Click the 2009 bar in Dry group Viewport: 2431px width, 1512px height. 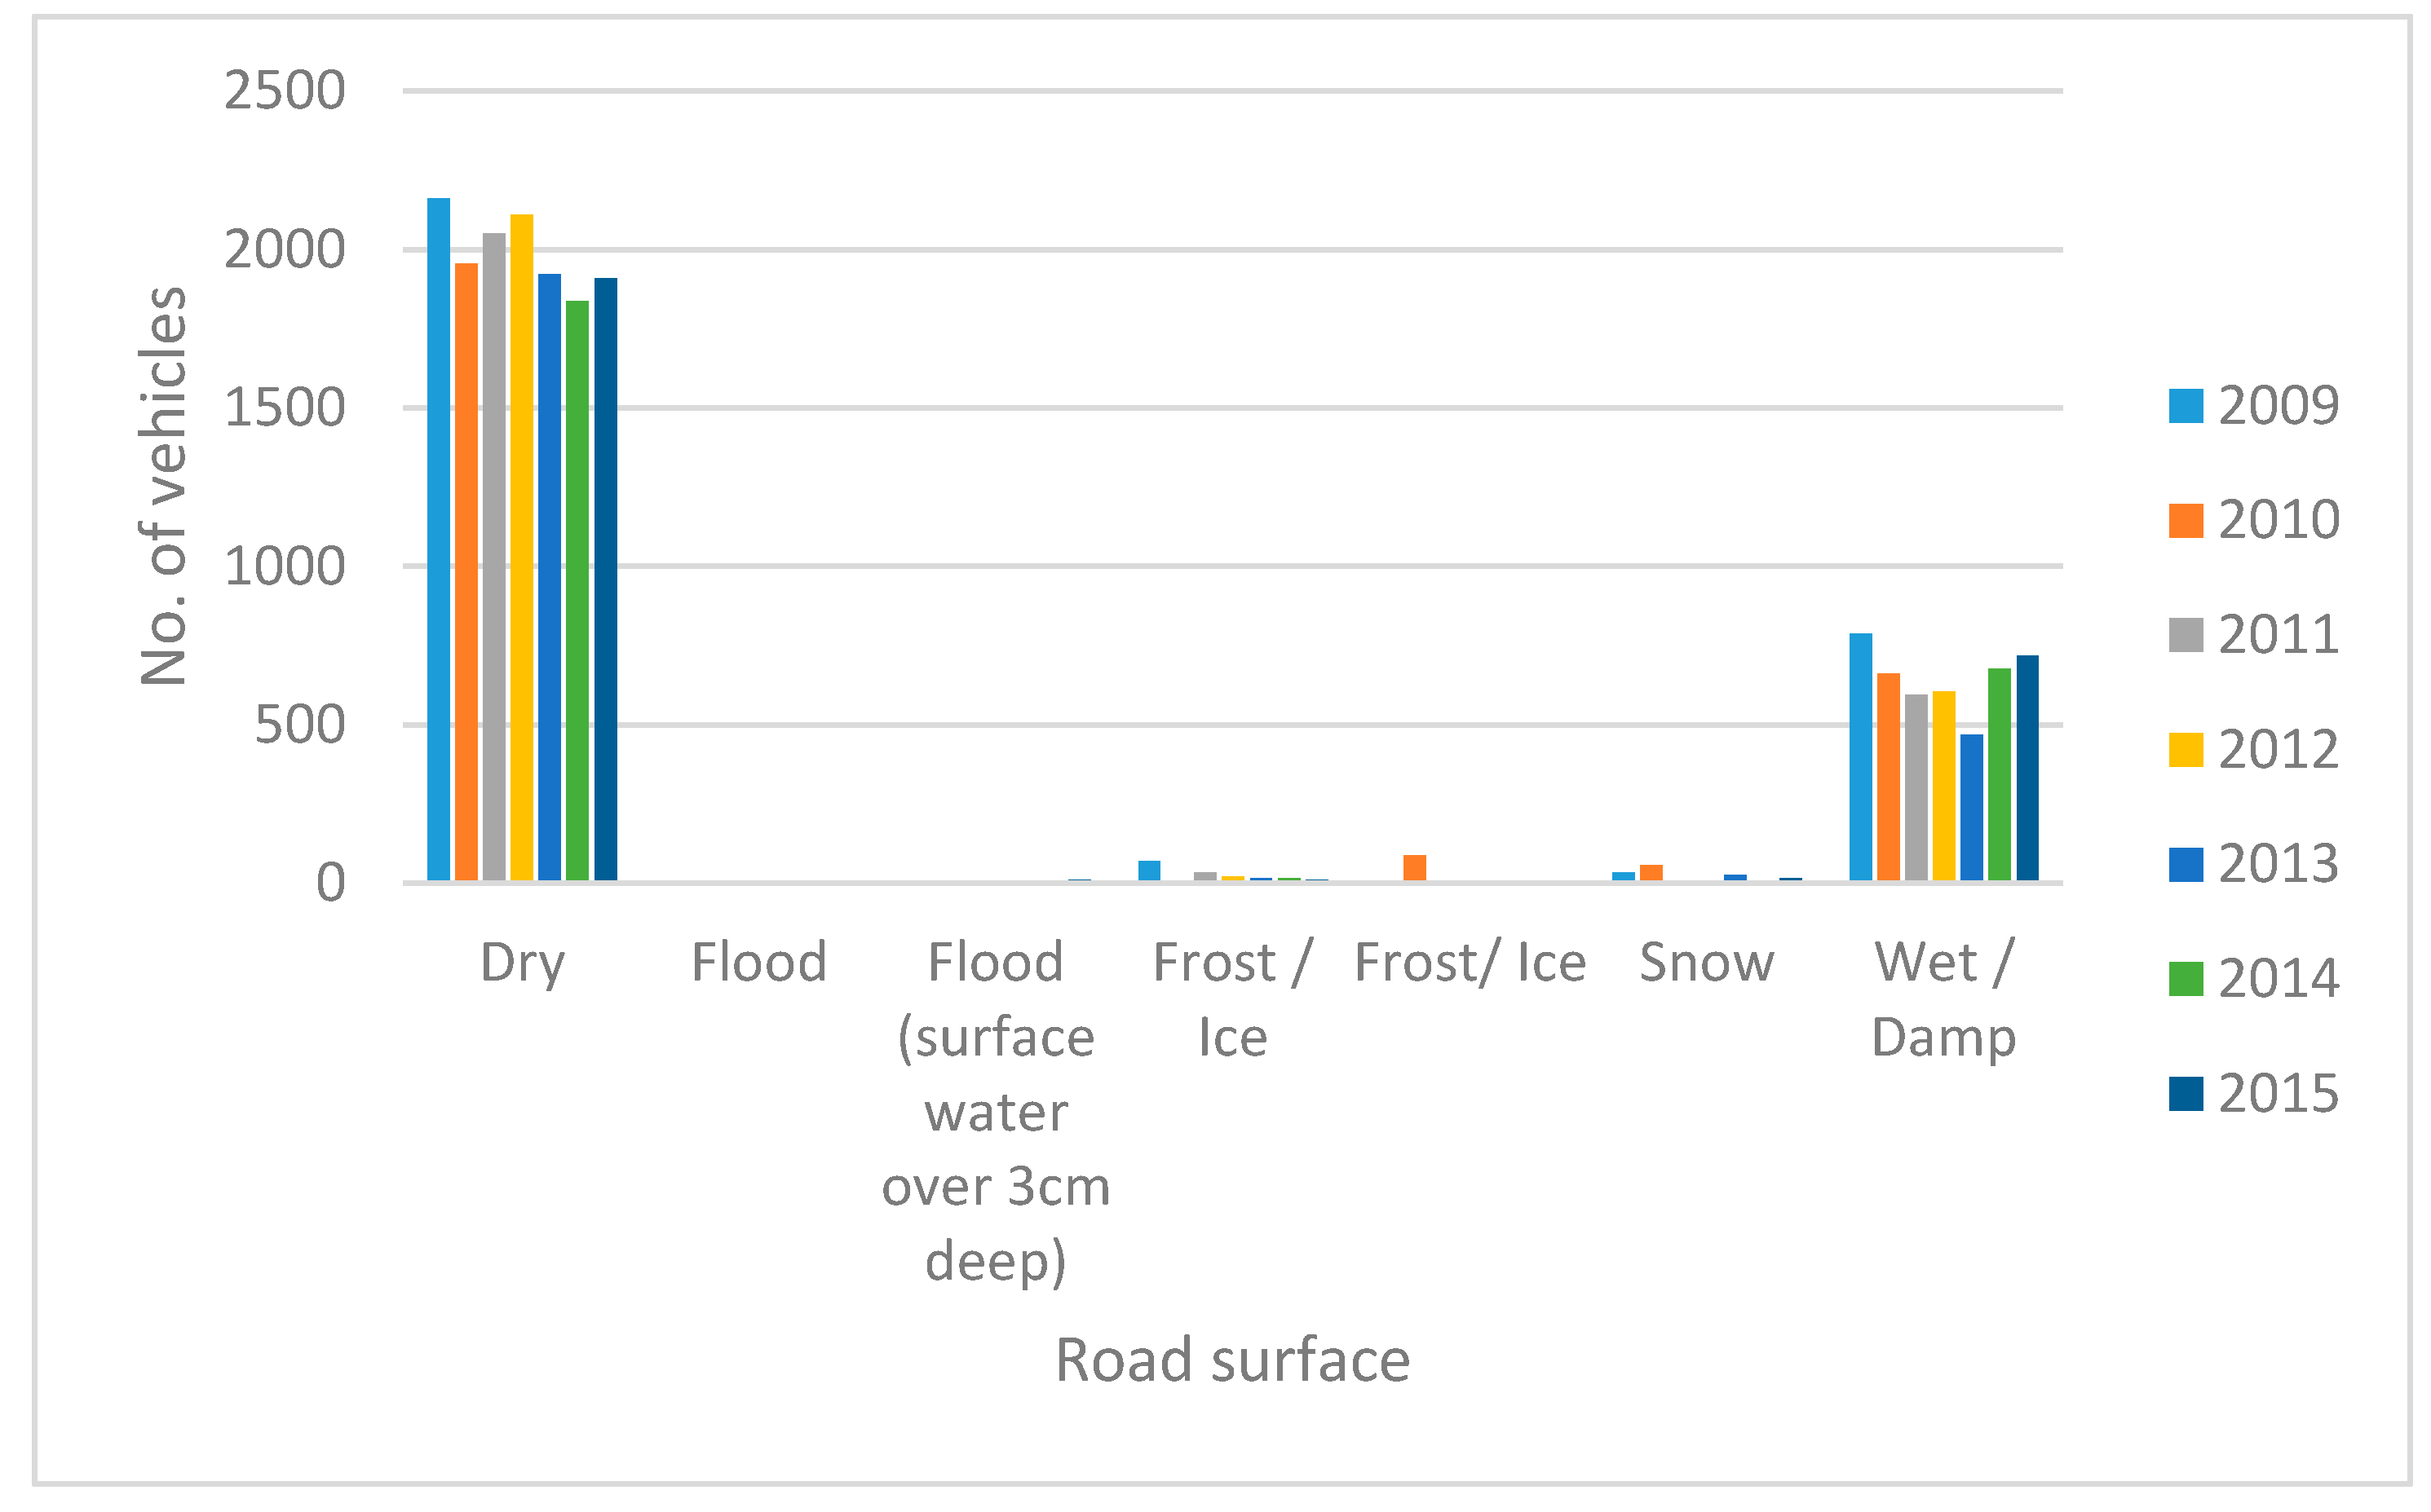[438, 540]
